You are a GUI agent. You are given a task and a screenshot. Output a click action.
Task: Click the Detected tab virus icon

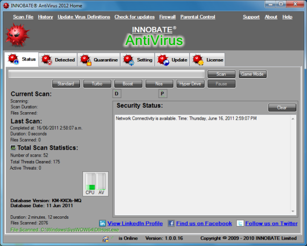pyautogui.click(x=47, y=59)
